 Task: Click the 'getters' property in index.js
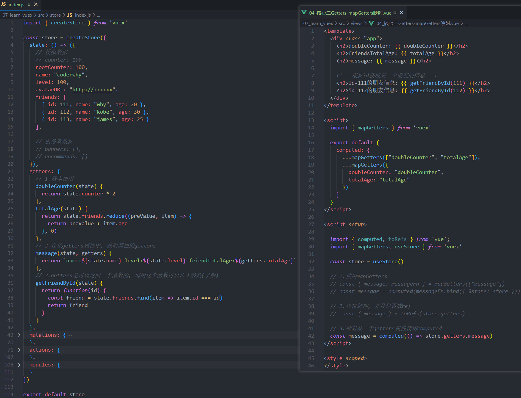pos(40,171)
